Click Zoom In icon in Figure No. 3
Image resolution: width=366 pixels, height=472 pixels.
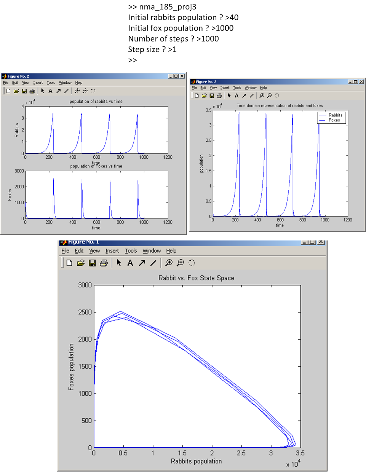coord(262,96)
